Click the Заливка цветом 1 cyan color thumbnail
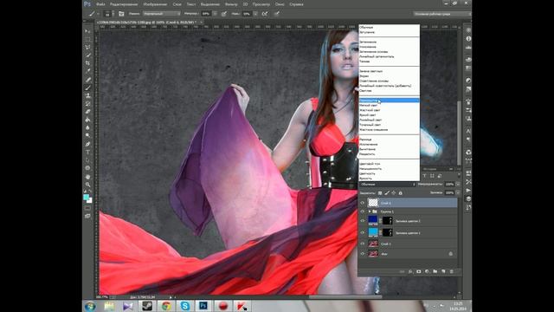The width and height of the screenshot is (554, 312). tap(373, 232)
